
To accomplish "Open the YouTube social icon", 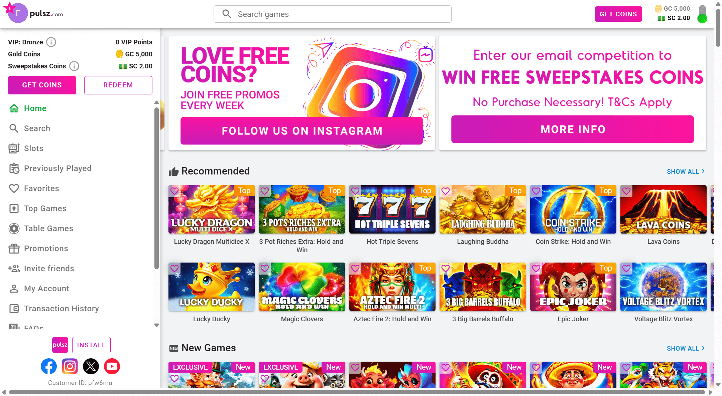I will pyautogui.click(x=112, y=366).
